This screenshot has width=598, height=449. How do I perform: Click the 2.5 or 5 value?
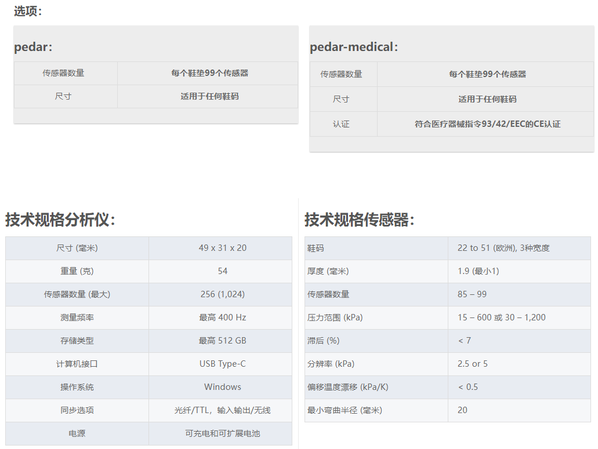coord(473,364)
